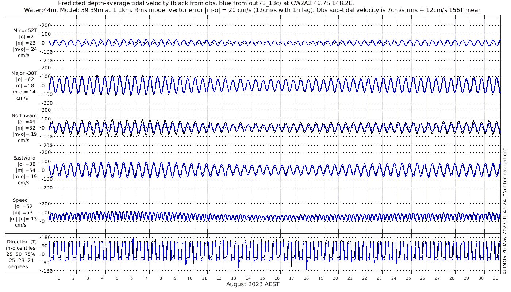Click the "200" tick on the Minor panel axis
Screen dimensions: 511x292
[46, 25]
